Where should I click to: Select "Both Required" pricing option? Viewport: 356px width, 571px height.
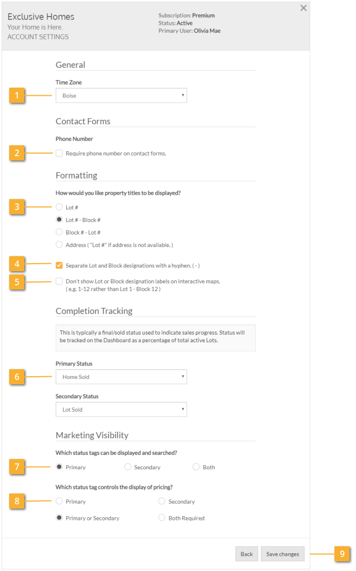tap(162, 518)
